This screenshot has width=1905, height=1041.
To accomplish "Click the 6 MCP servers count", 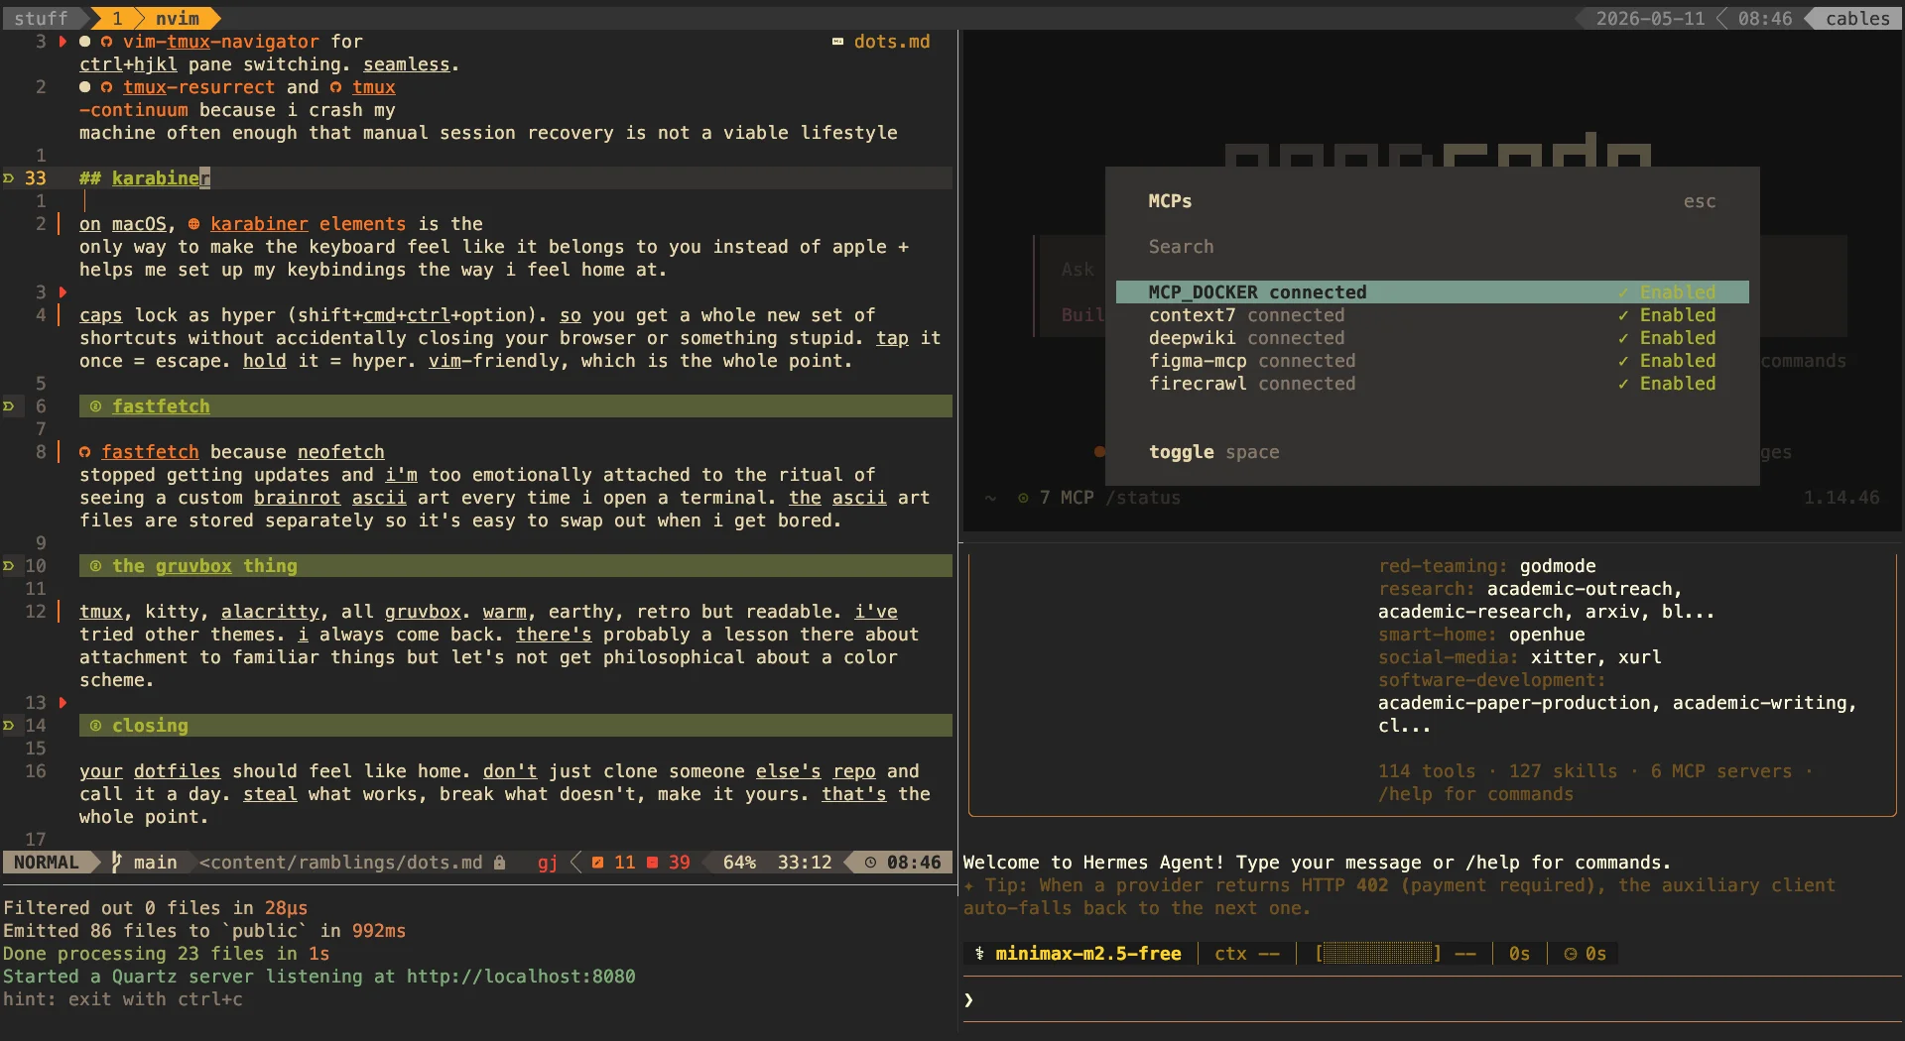I will 1721,771.
